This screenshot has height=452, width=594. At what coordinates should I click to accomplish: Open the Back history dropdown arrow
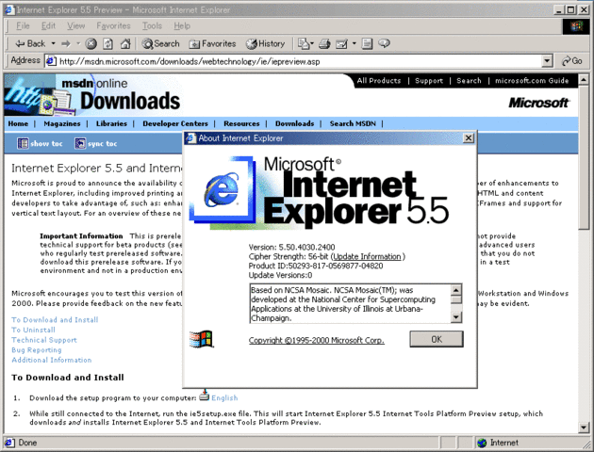53,44
